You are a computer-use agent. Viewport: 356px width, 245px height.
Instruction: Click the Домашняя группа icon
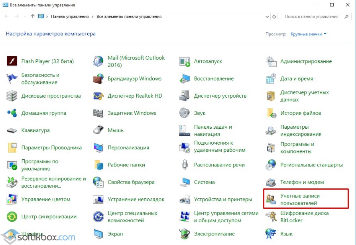[12, 113]
